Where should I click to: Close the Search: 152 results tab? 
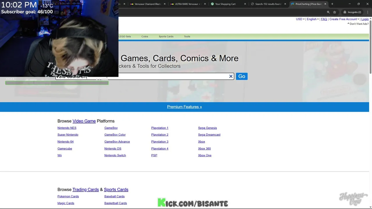pos(285,4)
